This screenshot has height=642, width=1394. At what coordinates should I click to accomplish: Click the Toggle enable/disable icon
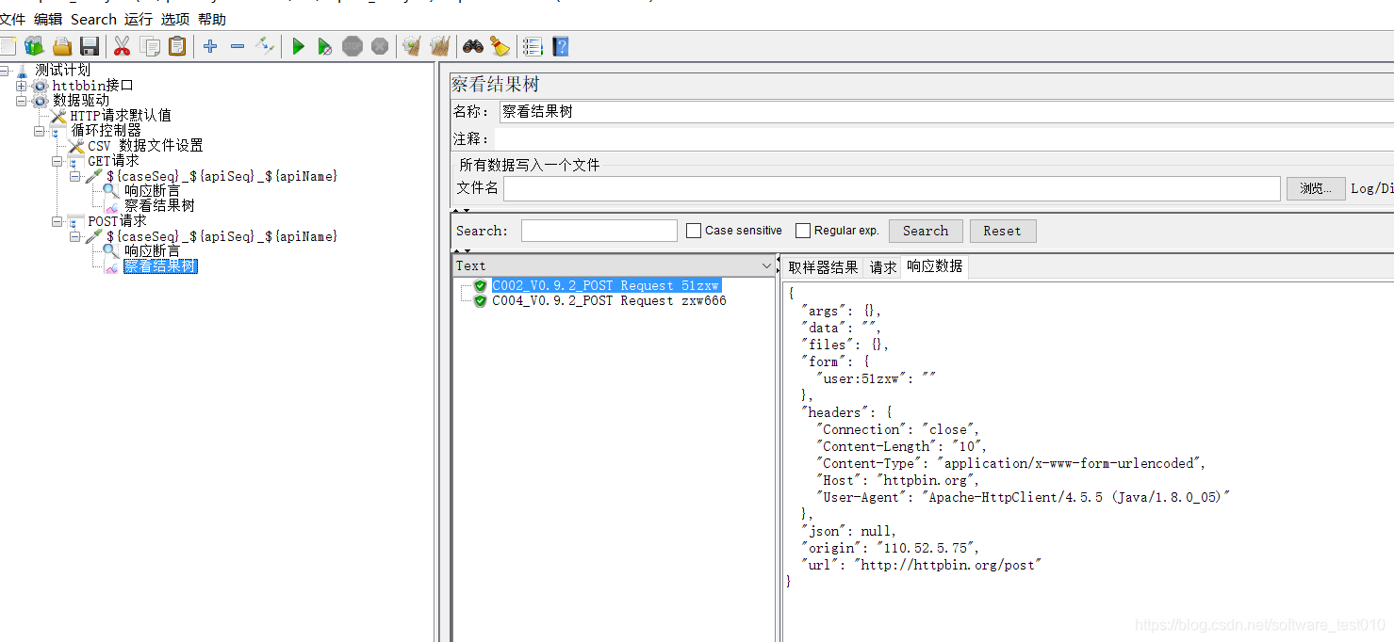coord(265,46)
